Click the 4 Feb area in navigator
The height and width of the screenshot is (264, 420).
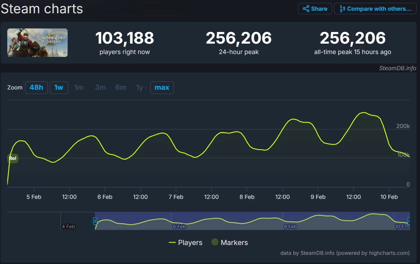coord(68,226)
